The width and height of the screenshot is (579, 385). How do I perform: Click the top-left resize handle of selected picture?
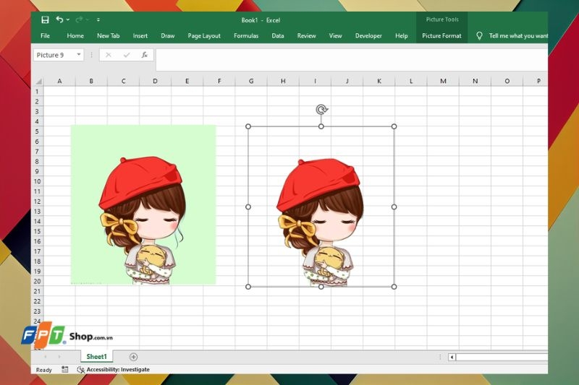tap(248, 126)
